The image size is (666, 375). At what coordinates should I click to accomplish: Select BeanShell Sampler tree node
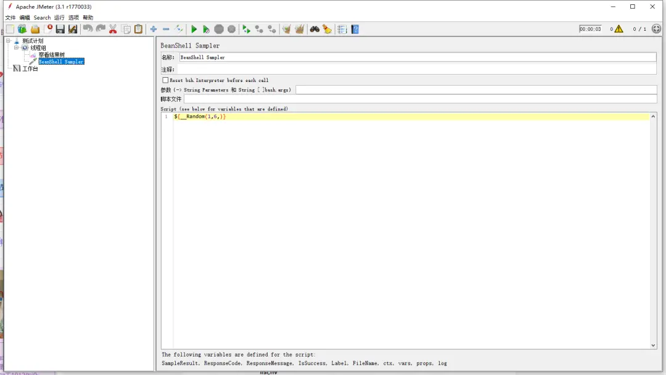point(61,62)
